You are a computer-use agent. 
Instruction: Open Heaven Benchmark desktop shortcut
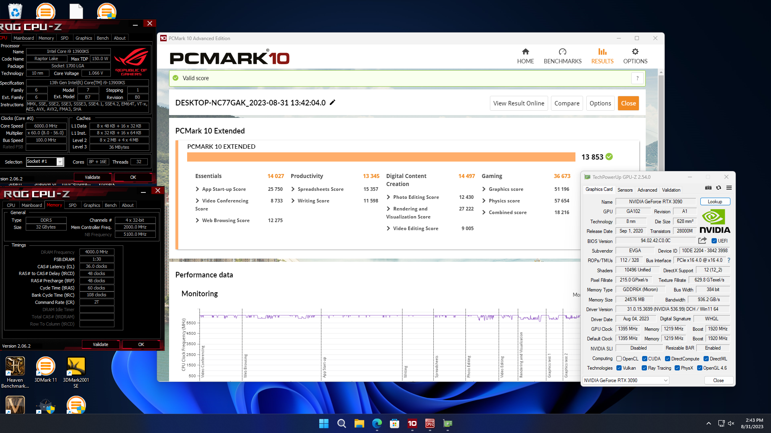pyautogui.click(x=15, y=372)
